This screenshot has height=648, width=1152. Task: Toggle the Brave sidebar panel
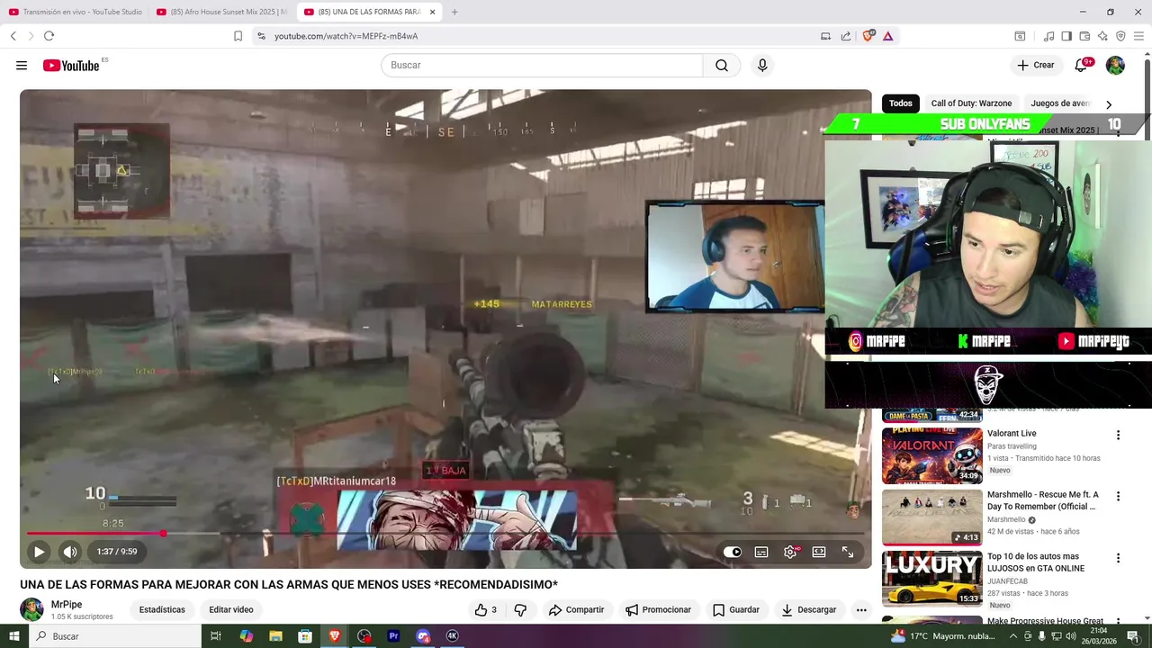pos(1066,36)
